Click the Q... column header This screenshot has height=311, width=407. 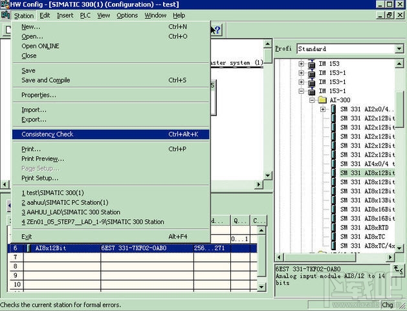[240, 220]
